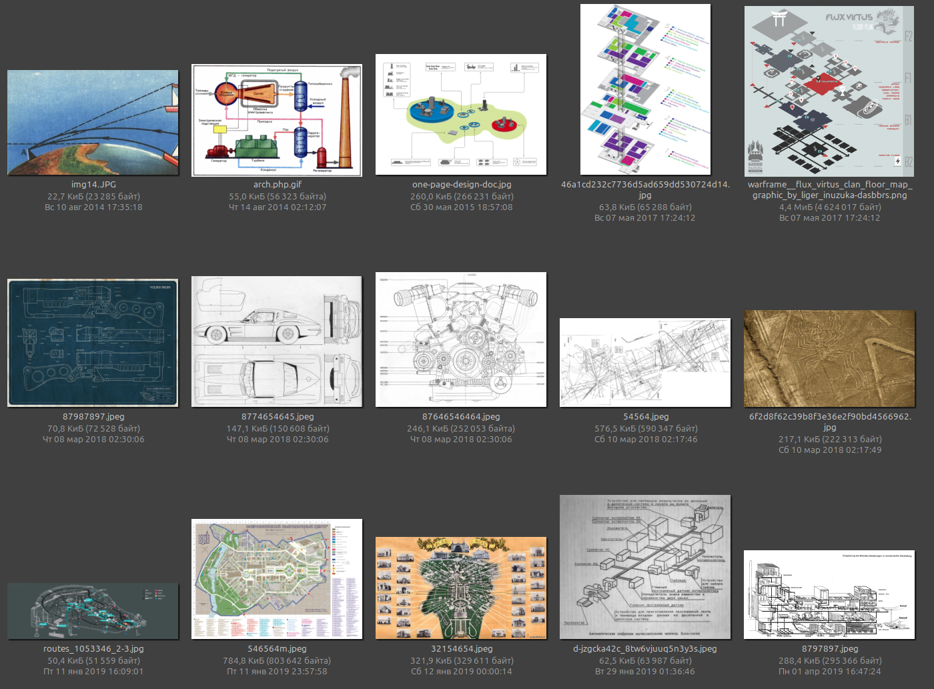The height and width of the screenshot is (689, 934).
Task: Open the 32154654.jpeg green park map thumbnail
Action: coord(461,588)
